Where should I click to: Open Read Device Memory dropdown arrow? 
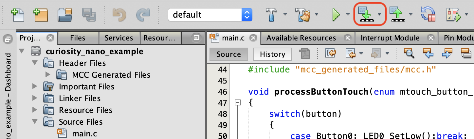410,14
